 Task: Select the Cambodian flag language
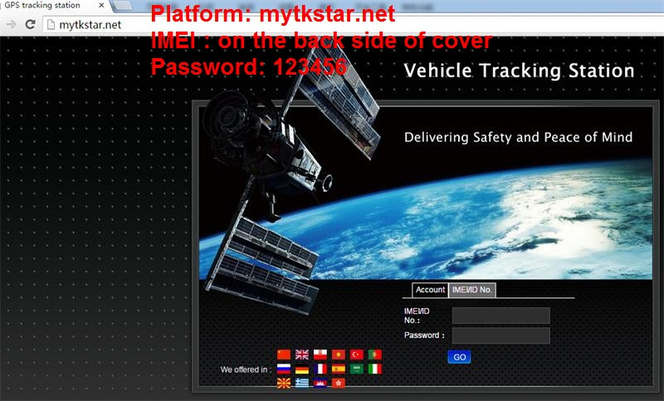click(x=320, y=384)
